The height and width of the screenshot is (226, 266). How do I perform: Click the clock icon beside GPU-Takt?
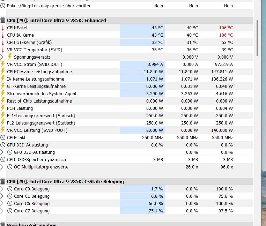(3, 137)
